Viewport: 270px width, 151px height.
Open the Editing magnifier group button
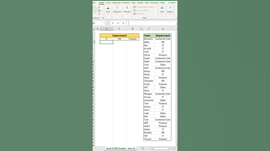point(170,10)
